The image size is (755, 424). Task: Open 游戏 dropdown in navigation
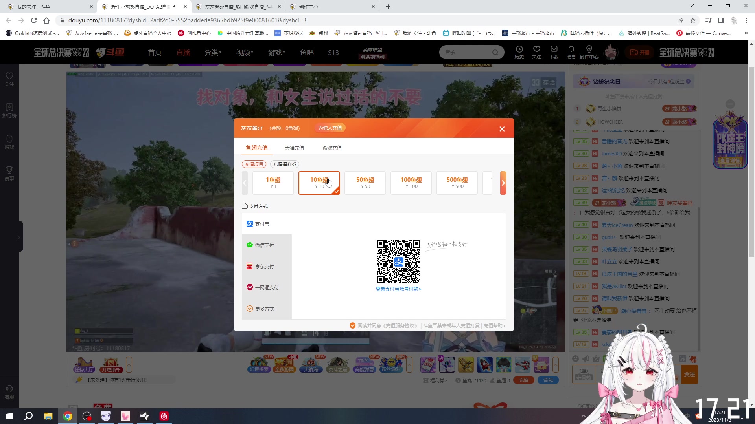pos(276,52)
